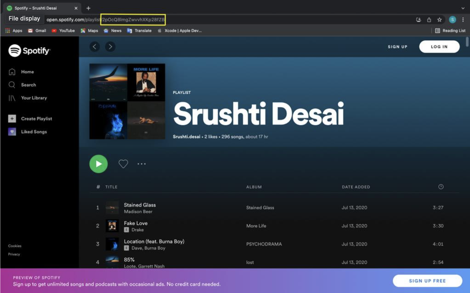Image resolution: width=470 pixels, height=293 pixels.
Task: Click the share page icon in the address bar
Action: pyautogui.click(x=429, y=19)
